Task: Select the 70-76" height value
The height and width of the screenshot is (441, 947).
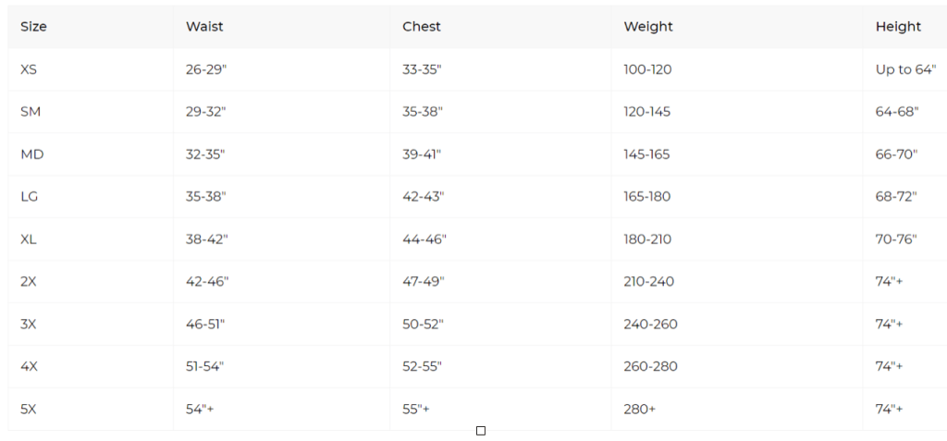Action: pos(896,239)
